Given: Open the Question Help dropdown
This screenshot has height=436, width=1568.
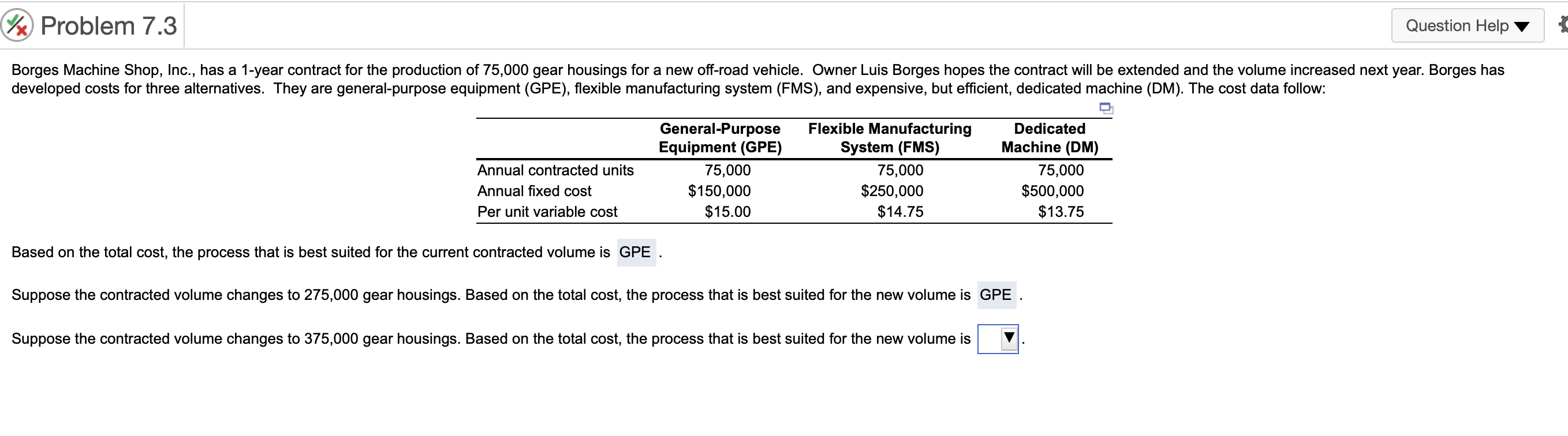Looking at the screenshot, I should (x=1467, y=25).
